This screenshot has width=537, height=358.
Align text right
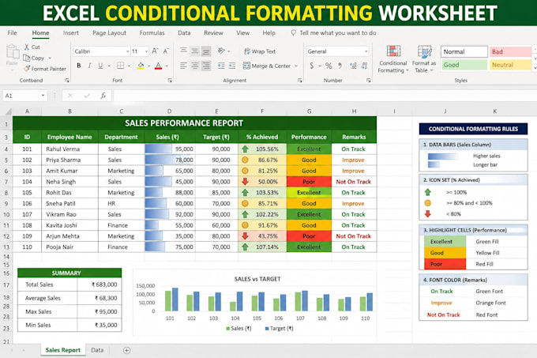(x=206, y=66)
